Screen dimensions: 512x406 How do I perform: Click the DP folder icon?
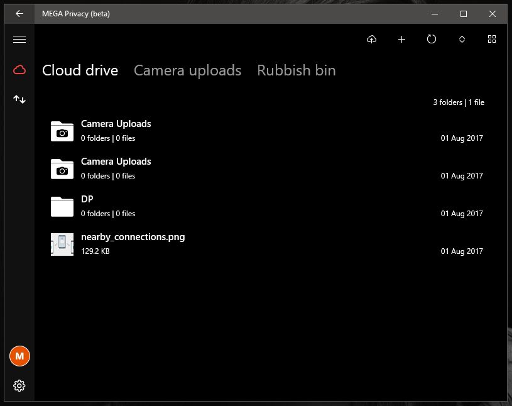(62, 206)
